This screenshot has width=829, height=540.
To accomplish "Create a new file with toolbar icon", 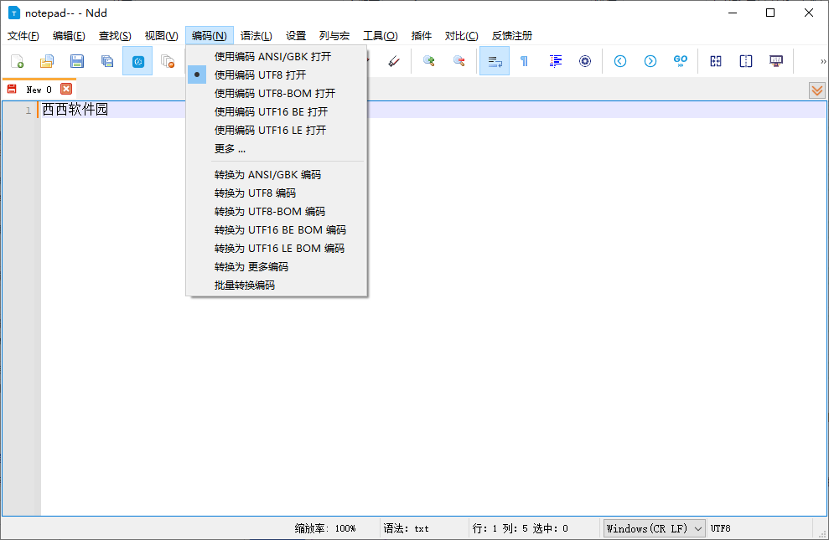I will [x=17, y=61].
